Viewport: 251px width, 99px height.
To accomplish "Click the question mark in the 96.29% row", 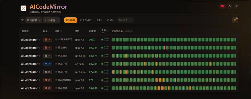I will tap(56, 88).
